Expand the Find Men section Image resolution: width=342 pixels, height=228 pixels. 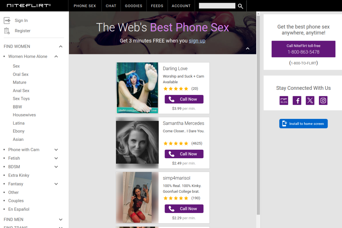coord(61,219)
